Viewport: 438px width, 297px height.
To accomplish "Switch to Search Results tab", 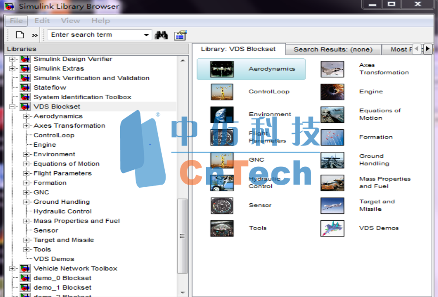I will (x=333, y=50).
